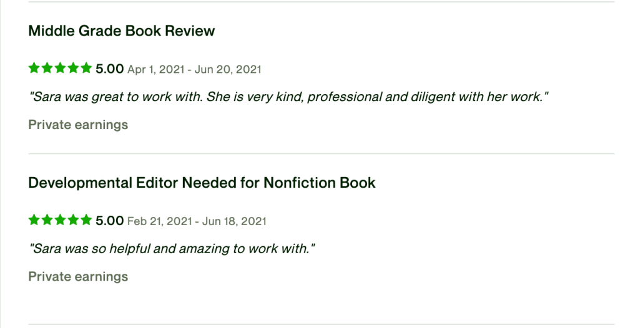Click the Apr 1, 2021 - Jun 20, 2021 date range
Screen dimensions: 638x328
pos(194,69)
